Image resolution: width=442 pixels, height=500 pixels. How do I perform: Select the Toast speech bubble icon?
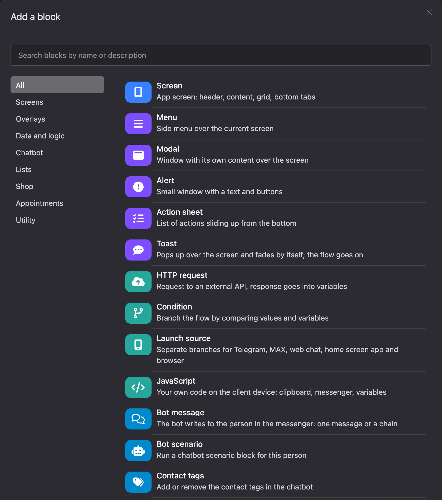138,250
